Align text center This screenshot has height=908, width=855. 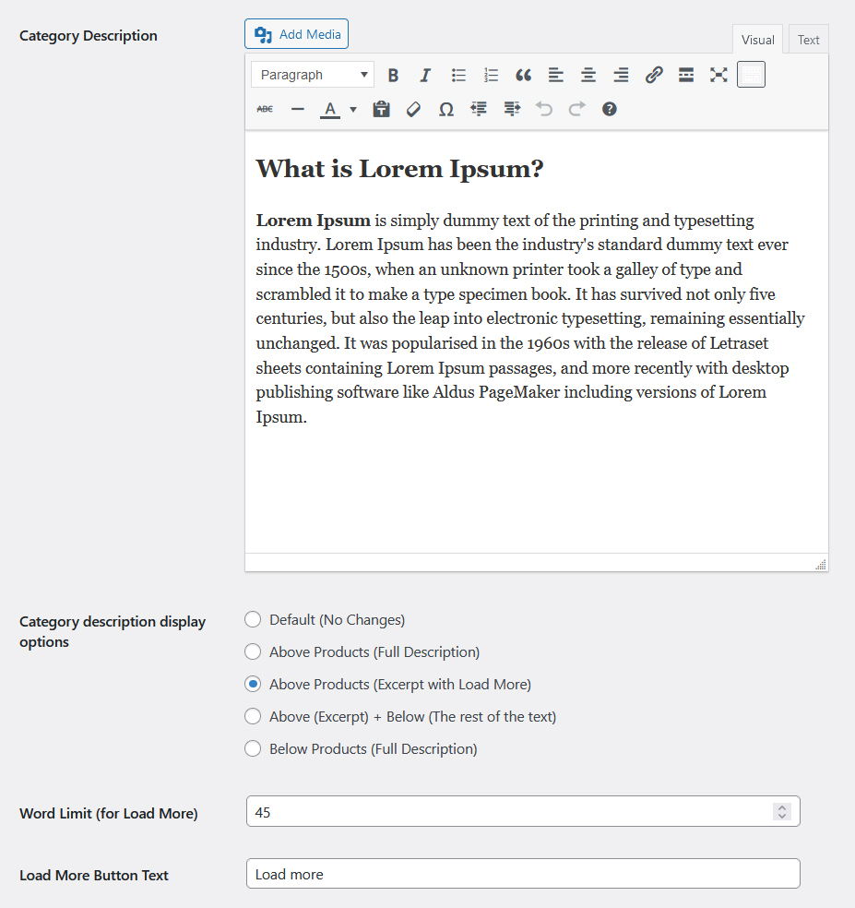(588, 75)
